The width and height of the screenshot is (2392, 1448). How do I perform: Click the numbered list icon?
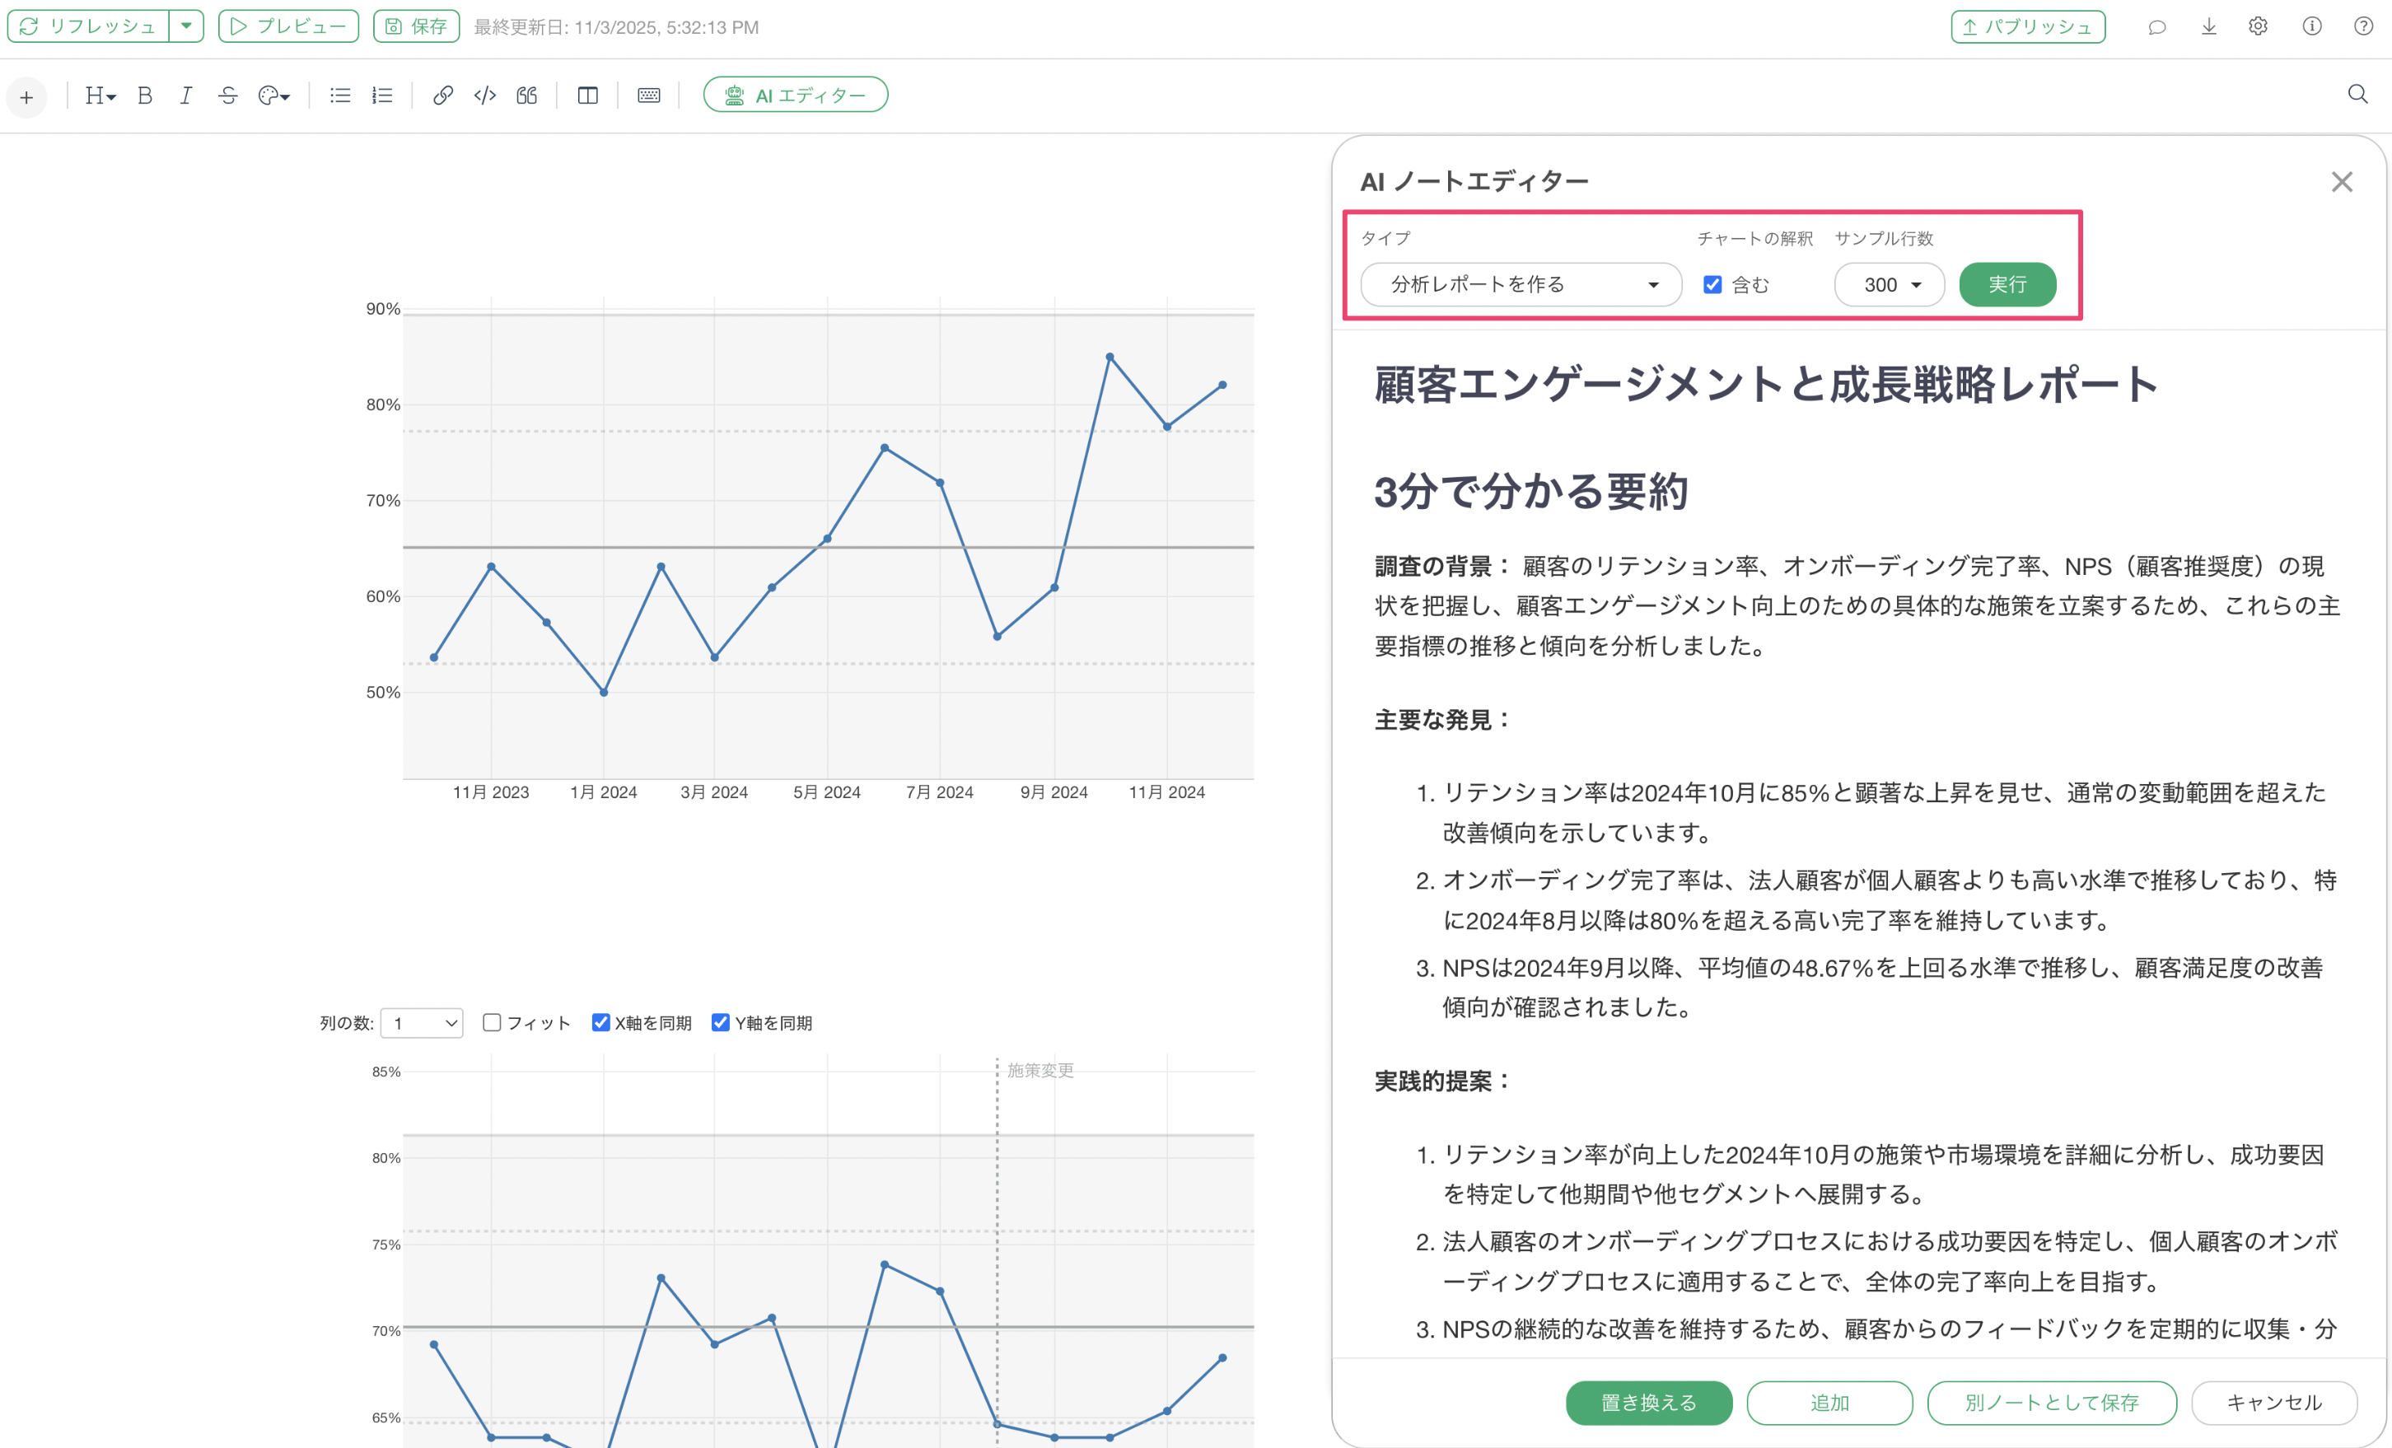382,95
